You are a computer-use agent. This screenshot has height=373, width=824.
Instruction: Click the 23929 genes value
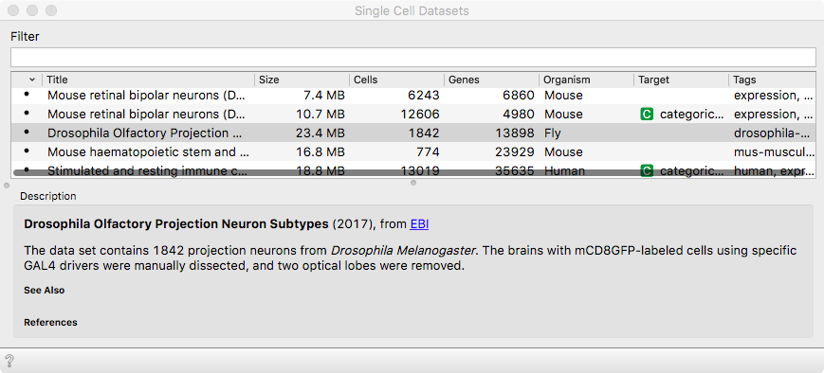[515, 151]
